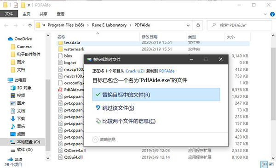The height and width of the screenshot is (168, 276).
Task: Open the 主页 ribbon tab
Action: pos(26,14)
